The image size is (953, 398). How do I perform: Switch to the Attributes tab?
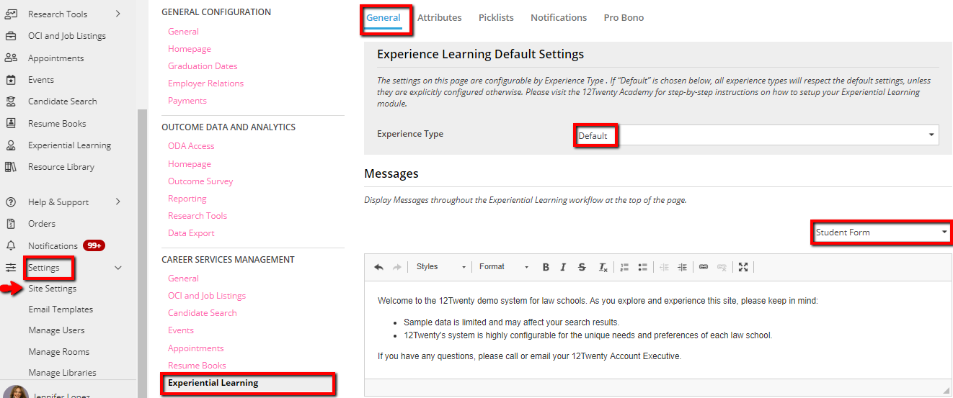[x=439, y=17]
